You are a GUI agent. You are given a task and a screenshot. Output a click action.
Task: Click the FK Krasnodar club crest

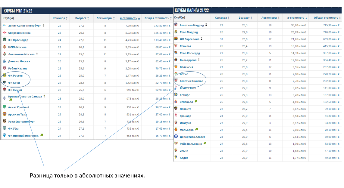pyautogui.click(x=5, y=40)
